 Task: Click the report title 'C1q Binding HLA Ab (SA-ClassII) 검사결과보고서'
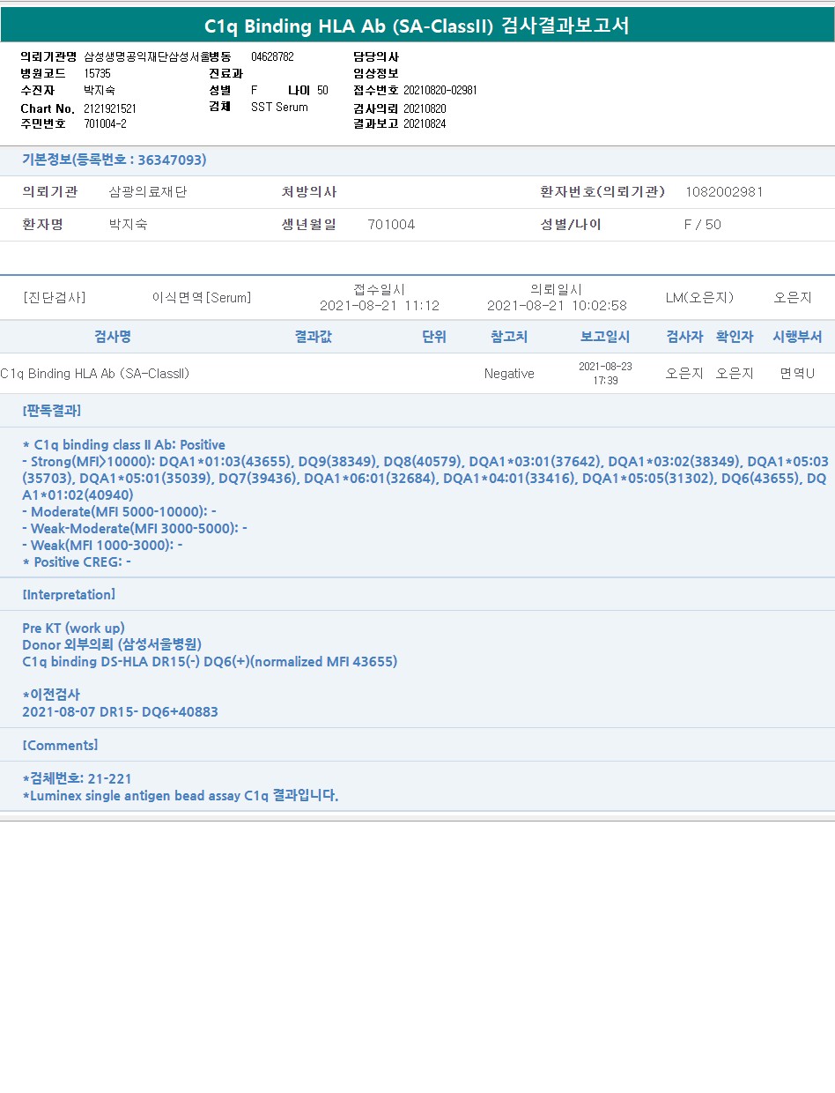[x=417, y=26]
